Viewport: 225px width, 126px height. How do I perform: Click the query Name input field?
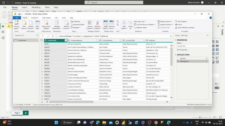(193, 46)
